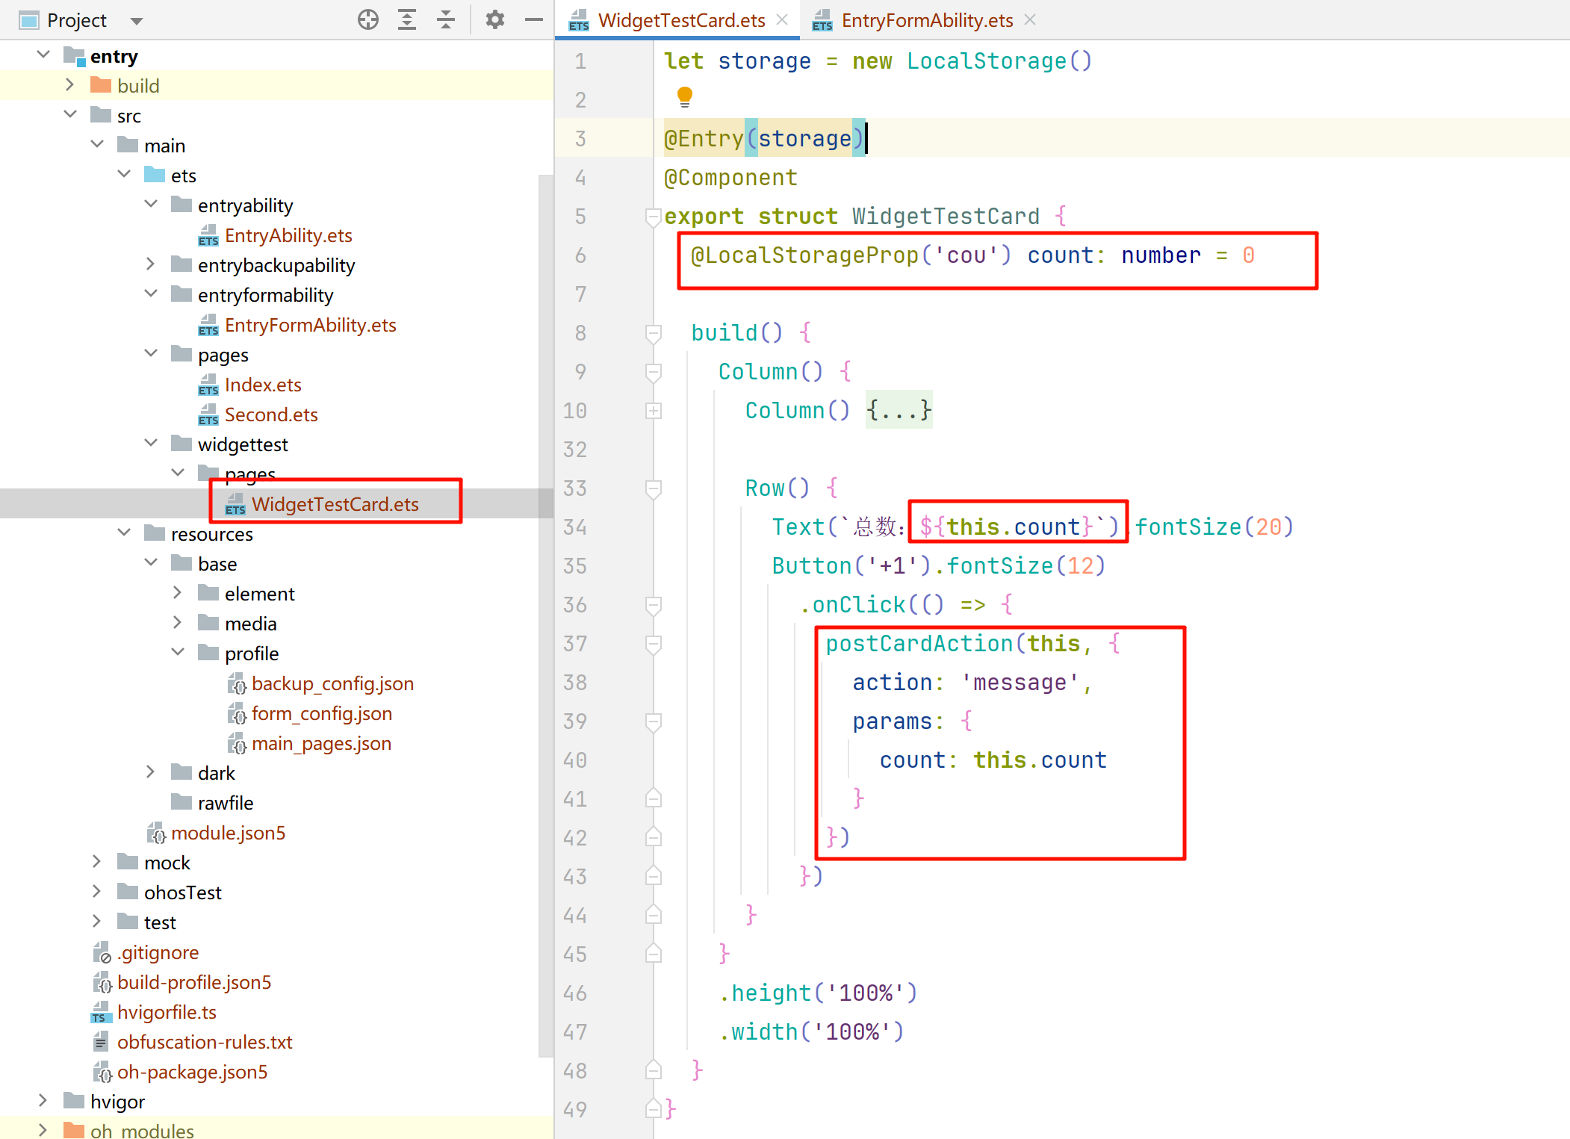The height and width of the screenshot is (1139, 1570).
Task: Switch to EntryFormAbility.ets tab
Action: tap(926, 20)
